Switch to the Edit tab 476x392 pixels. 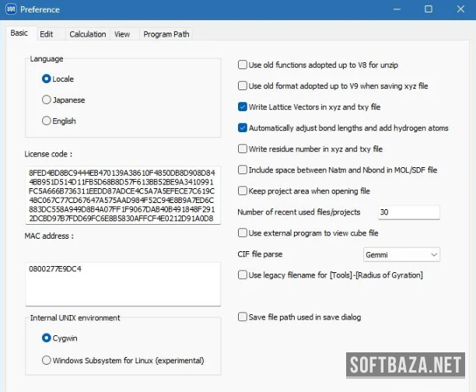pos(47,34)
